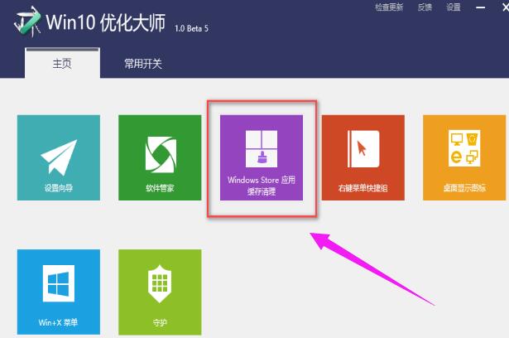Click the paper plane icon for 设置向导
Viewport: 509px width, 338px height.
tap(58, 152)
